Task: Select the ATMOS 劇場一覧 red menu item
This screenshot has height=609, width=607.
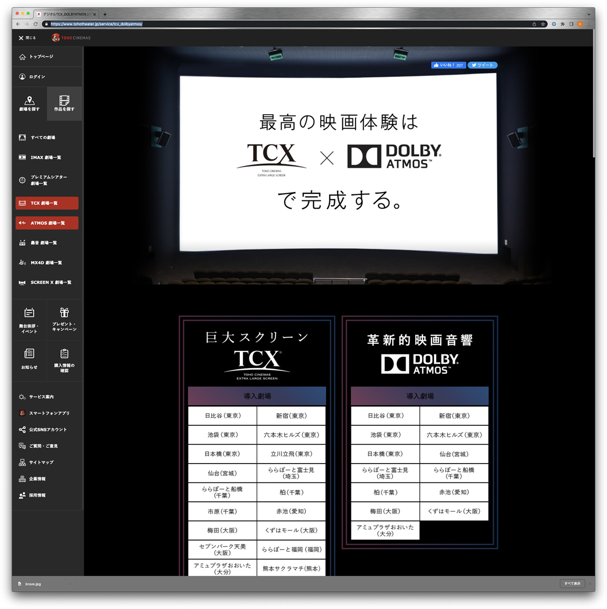Action: pos(47,223)
